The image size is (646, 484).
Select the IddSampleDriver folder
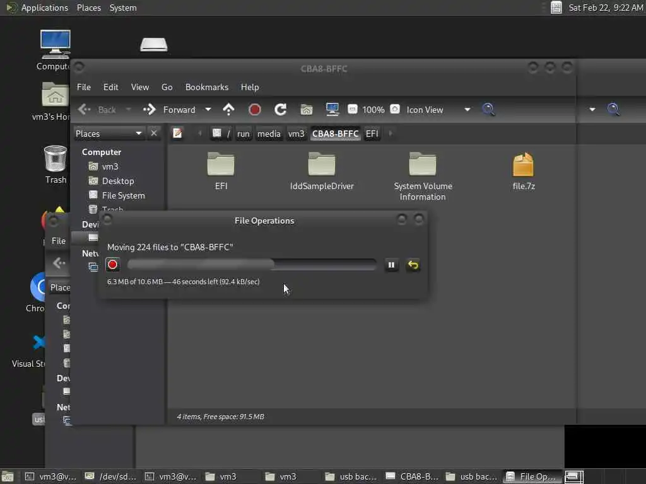pyautogui.click(x=322, y=164)
